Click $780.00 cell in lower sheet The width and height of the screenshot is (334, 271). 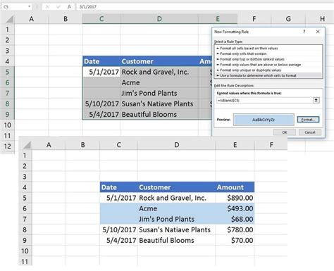tap(235, 229)
